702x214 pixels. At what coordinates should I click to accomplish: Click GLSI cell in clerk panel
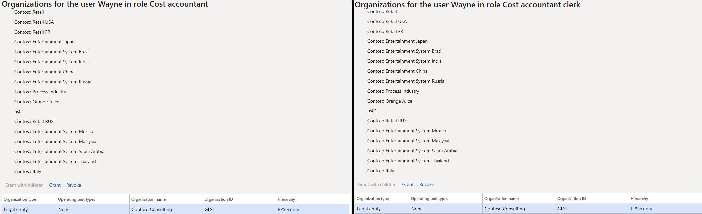[x=592, y=209]
